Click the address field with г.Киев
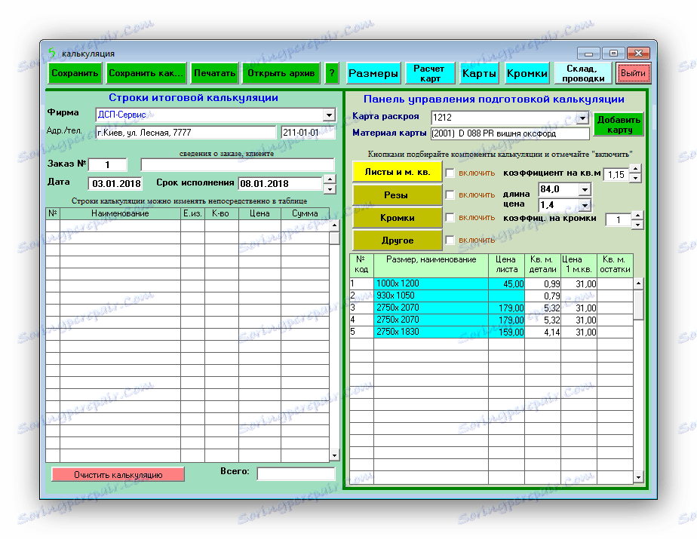Screen dimensions: 697x539 click(186, 133)
